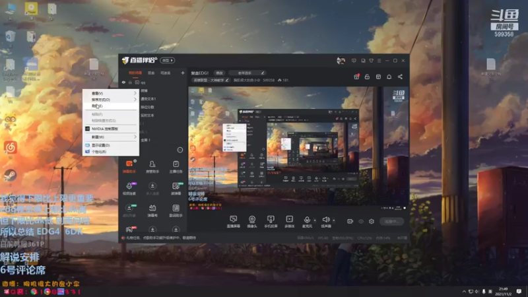
Task: Open the 房管助手 tool
Action: coord(152,166)
